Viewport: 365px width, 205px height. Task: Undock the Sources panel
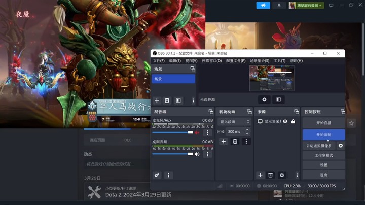(x=297, y=112)
